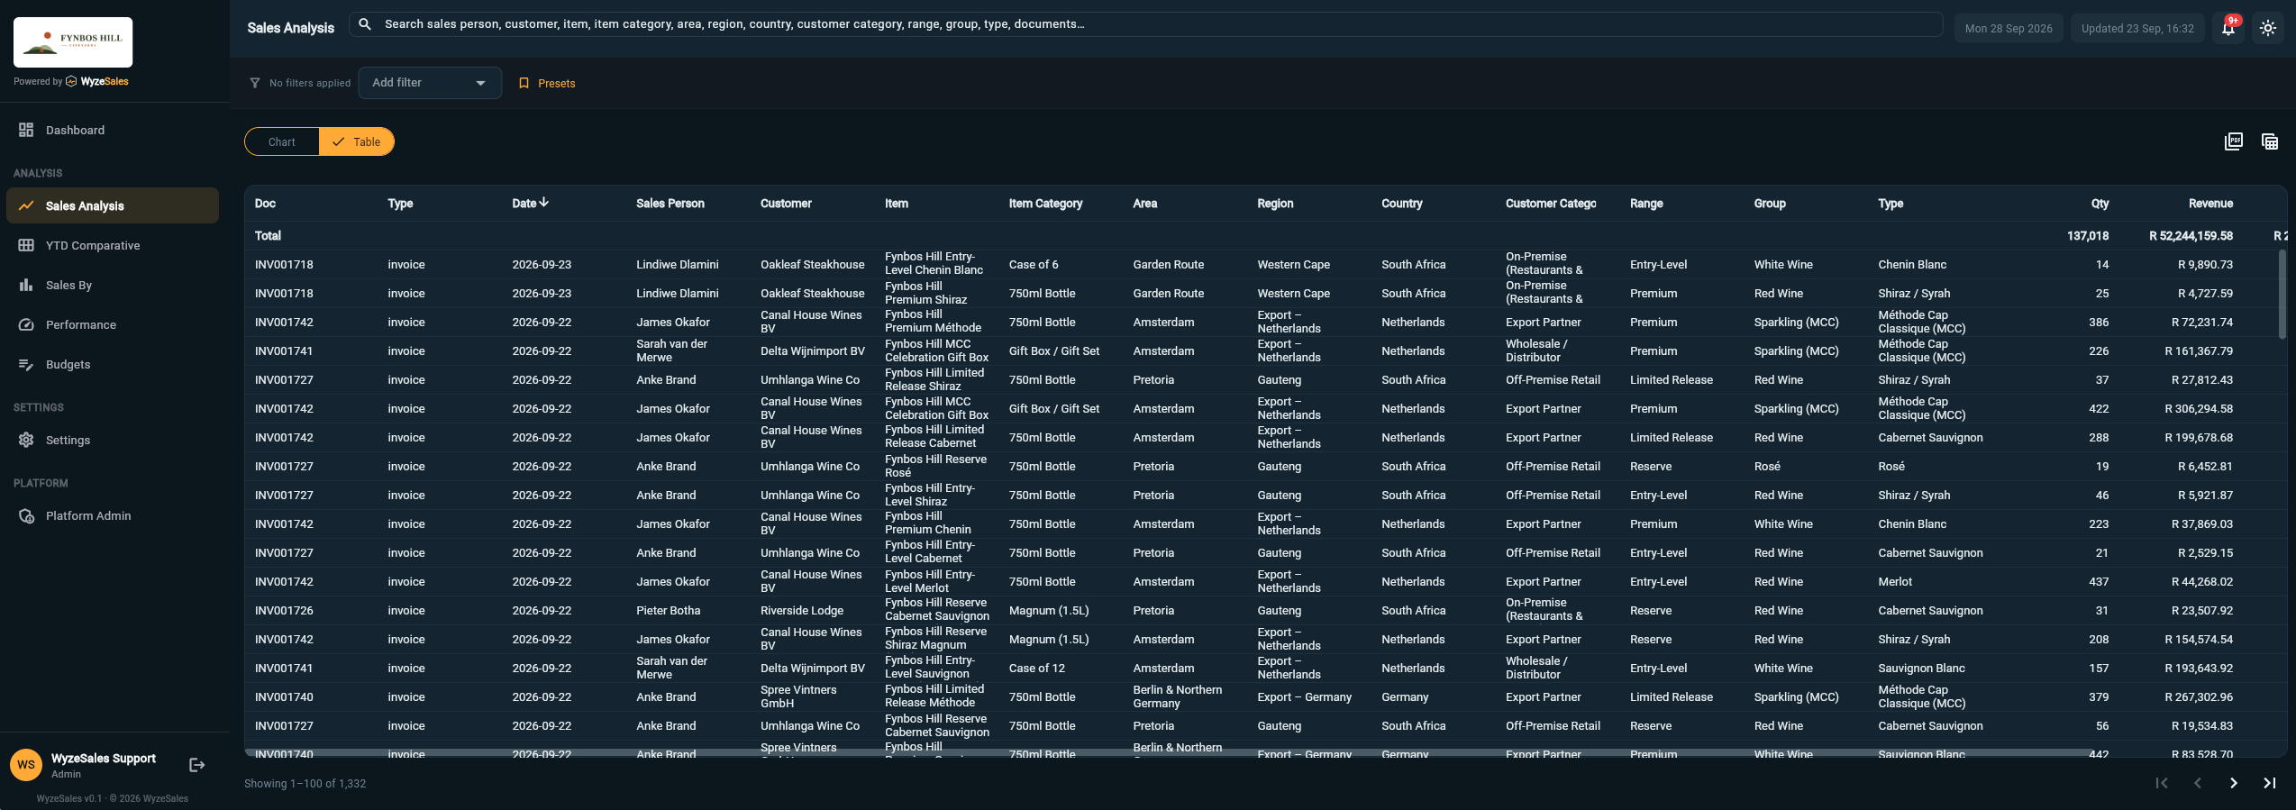Screen dimensions: 2296x810
Task: Select the Table view toggle
Action: 357,141
